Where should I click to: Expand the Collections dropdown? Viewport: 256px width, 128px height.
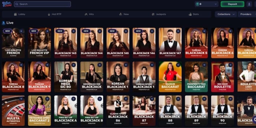[226, 14]
